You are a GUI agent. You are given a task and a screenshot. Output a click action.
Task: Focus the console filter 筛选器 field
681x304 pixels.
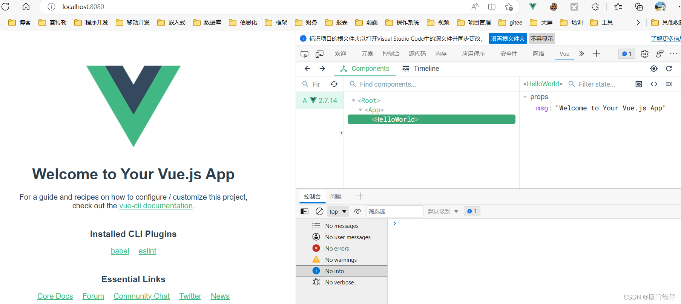pyautogui.click(x=395, y=211)
